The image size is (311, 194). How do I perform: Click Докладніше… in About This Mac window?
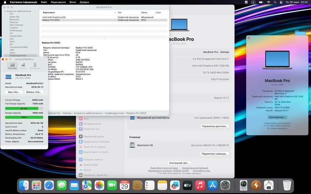click(x=277, y=117)
